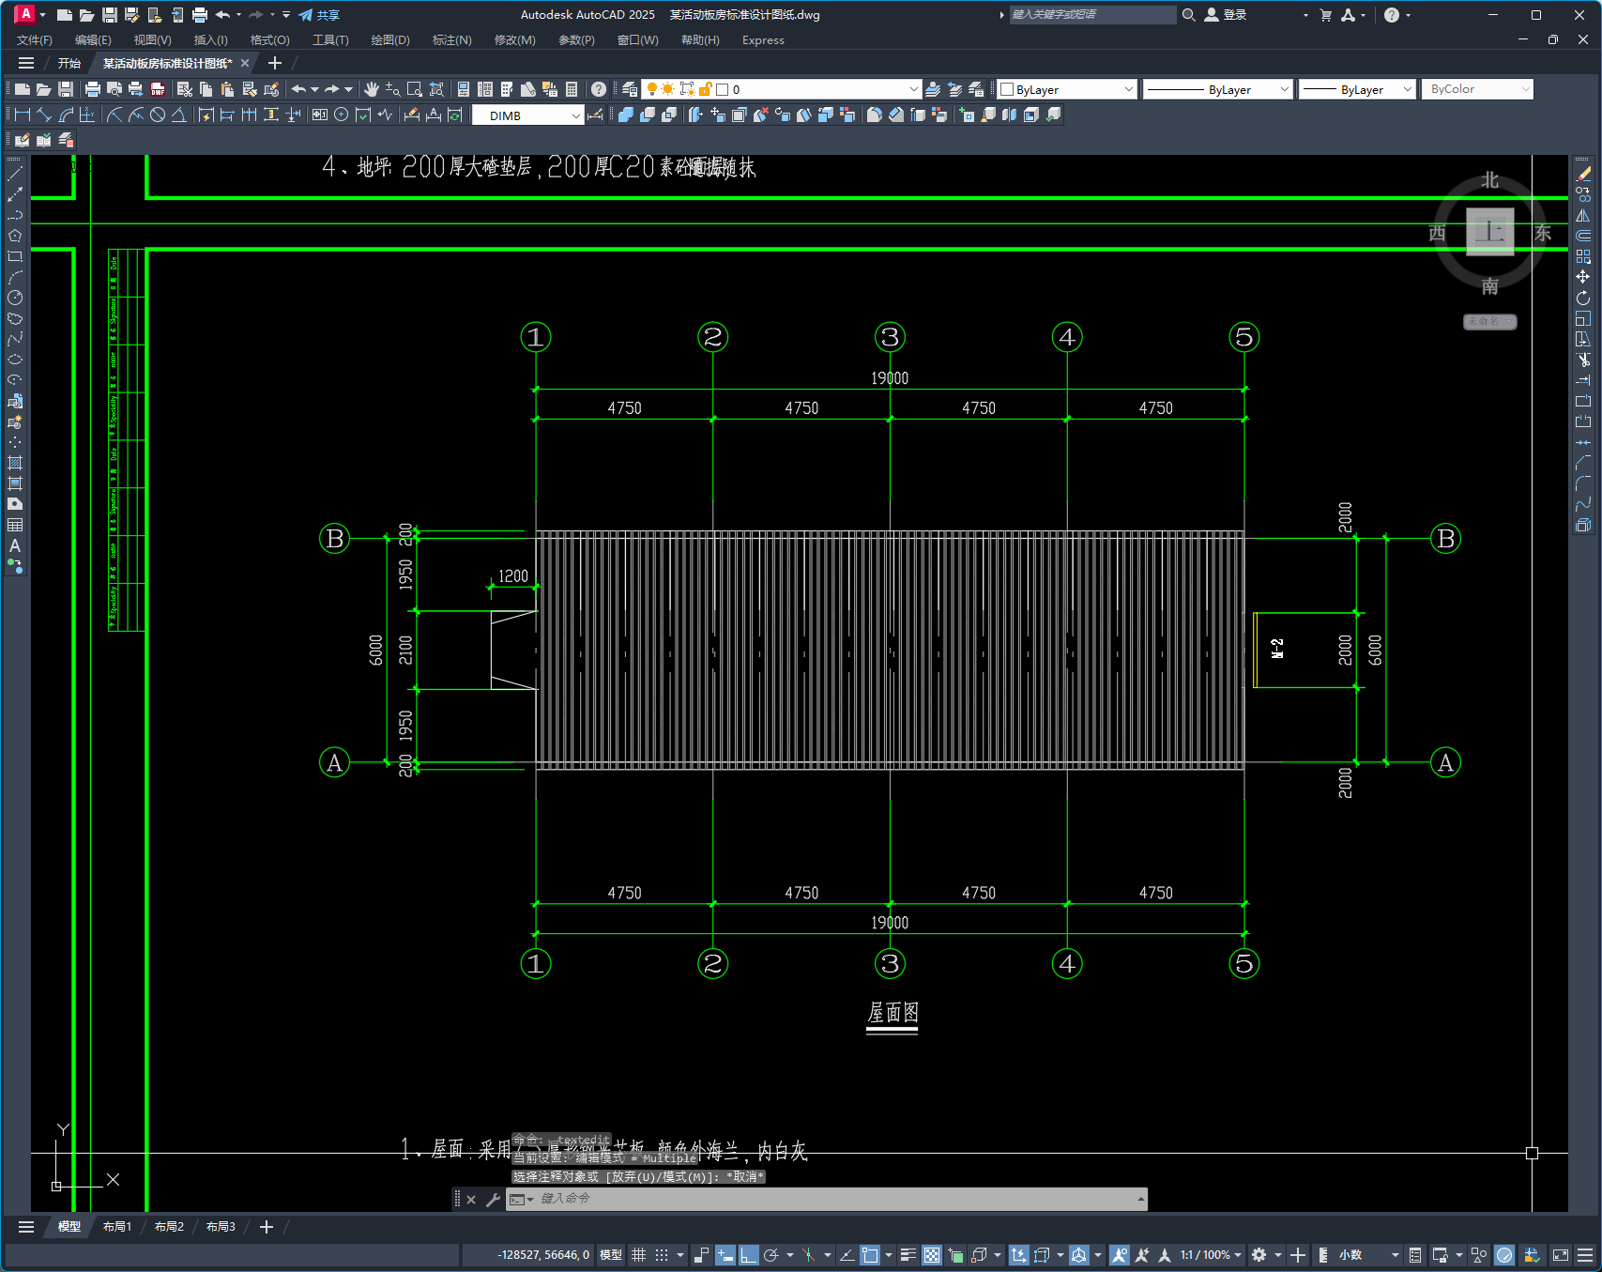Open the 绘图(D) menu
The width and height of the screenshot is (1602, 1272).
coord(390,40)
